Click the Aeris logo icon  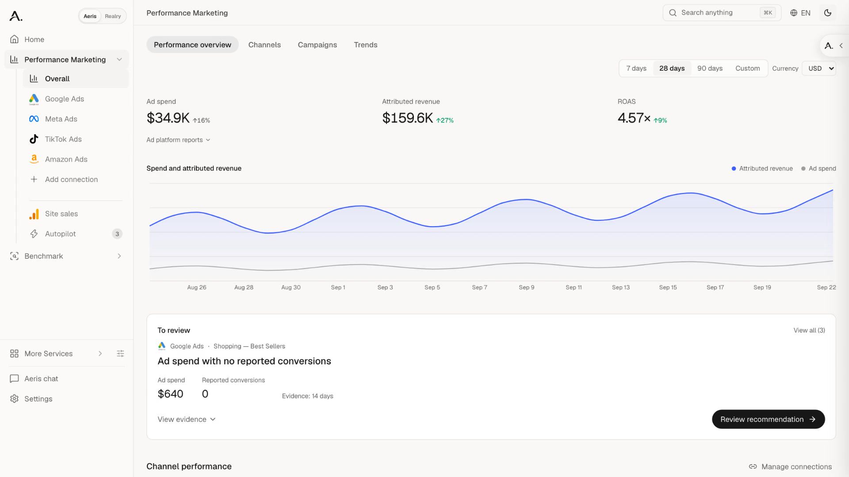click(16, 16)
